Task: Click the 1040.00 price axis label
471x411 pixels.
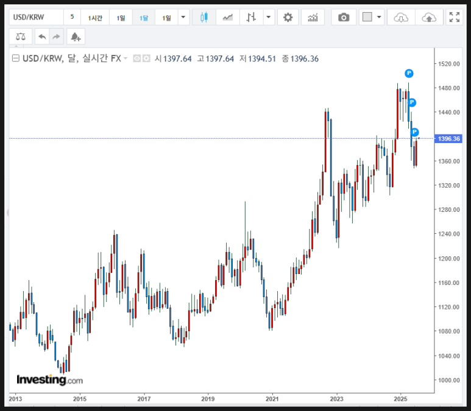Action: click(449, 356)
